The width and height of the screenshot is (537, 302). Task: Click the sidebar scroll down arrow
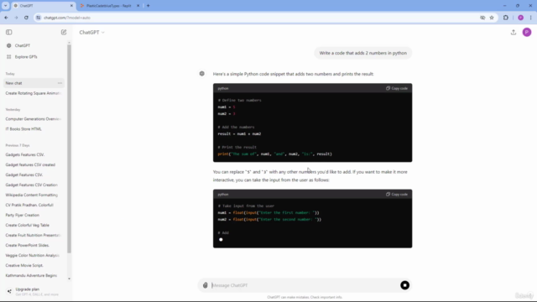pyautogui.click(x=69, y=279)
